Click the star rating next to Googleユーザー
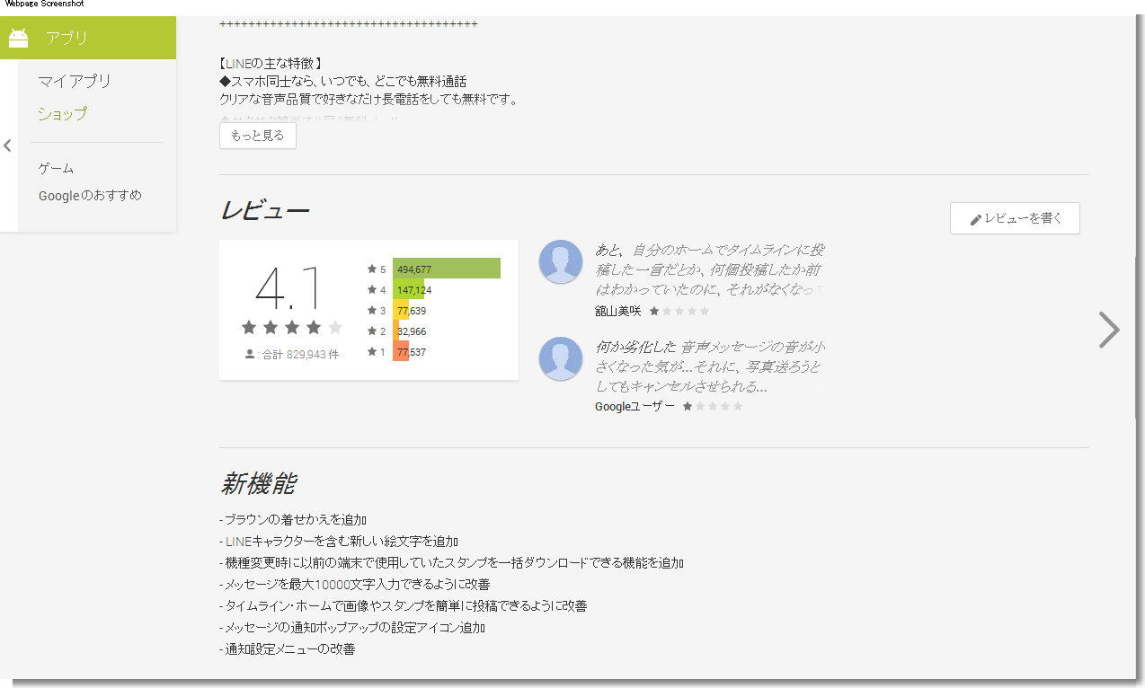This screenshot has width=1145, height=688. click(x=713, y=406)
